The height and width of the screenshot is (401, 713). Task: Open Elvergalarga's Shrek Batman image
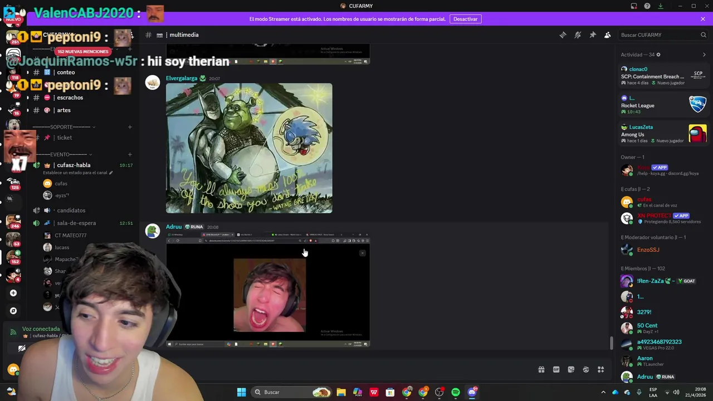coord(249,148)
